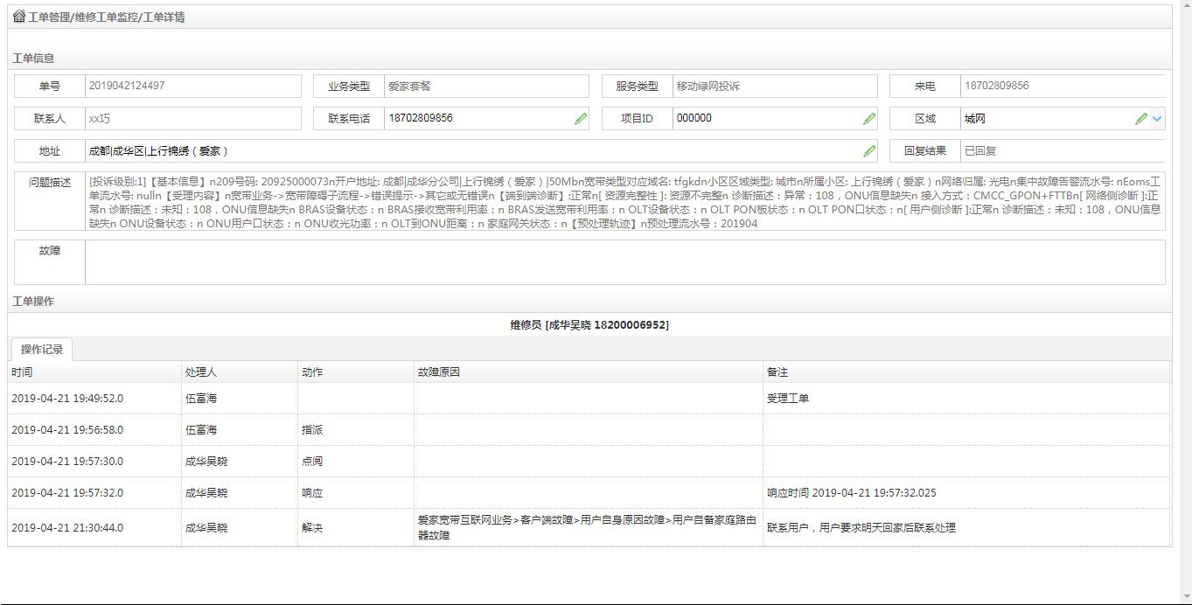Focus the 联系电话 input box
This screenshot has height=605, width=1192.
[x=477, y=119]
